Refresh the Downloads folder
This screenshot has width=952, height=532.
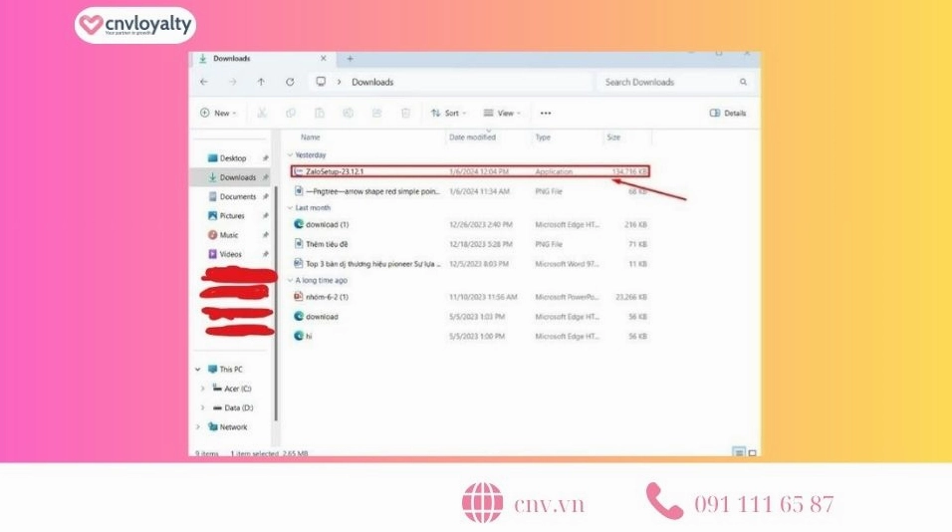(290, 82)
